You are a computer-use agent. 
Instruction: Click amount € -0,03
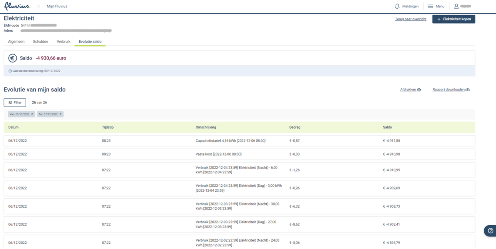295,154
